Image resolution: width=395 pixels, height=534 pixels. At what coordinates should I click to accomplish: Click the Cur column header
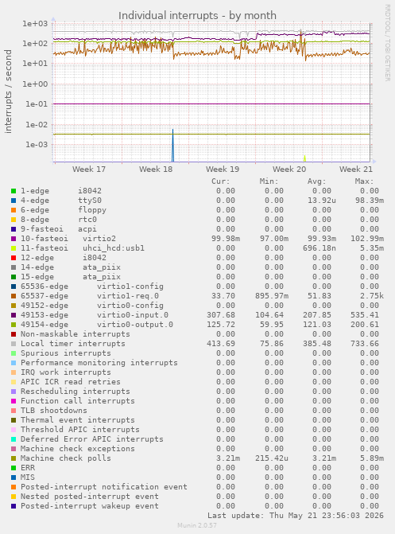tap(221, 181)
